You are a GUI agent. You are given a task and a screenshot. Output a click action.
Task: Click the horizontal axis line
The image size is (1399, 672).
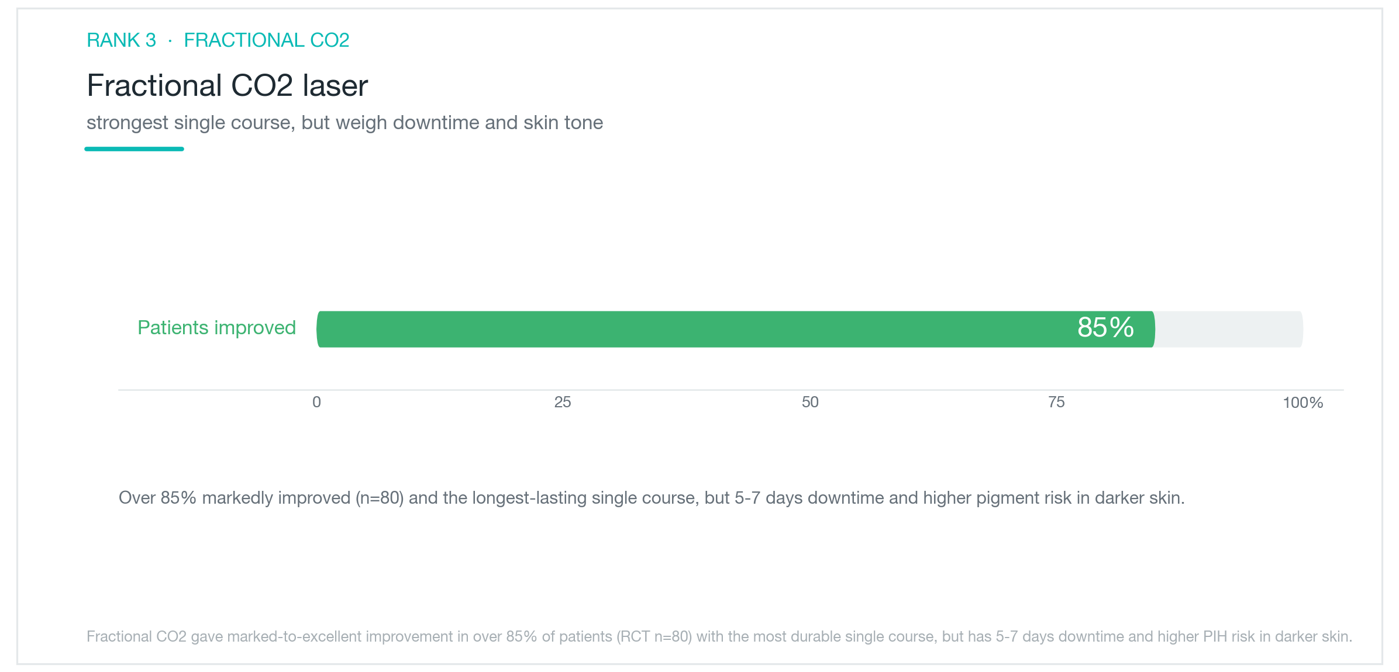(x=730, y=390)
